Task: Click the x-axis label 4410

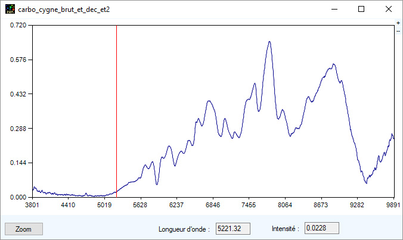Action: tap(68, 205)
